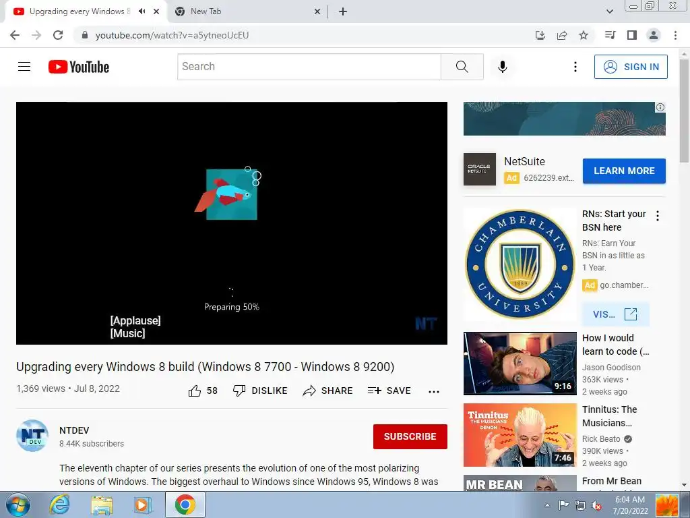The width and height of the screenshot is (690, 518).
Task: Close the New Tab tab
Action: pos(317,11)
